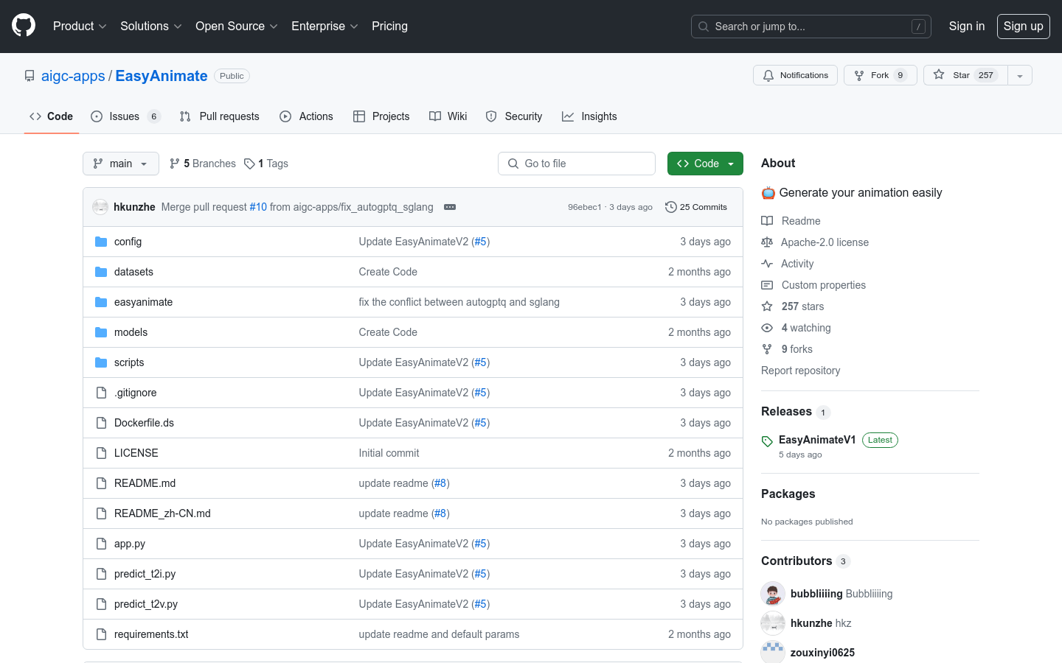Viewport: 1062px width, 663px height.
Task: Go to GitHub homepage via Octocat logo
Action: (24, 26)
